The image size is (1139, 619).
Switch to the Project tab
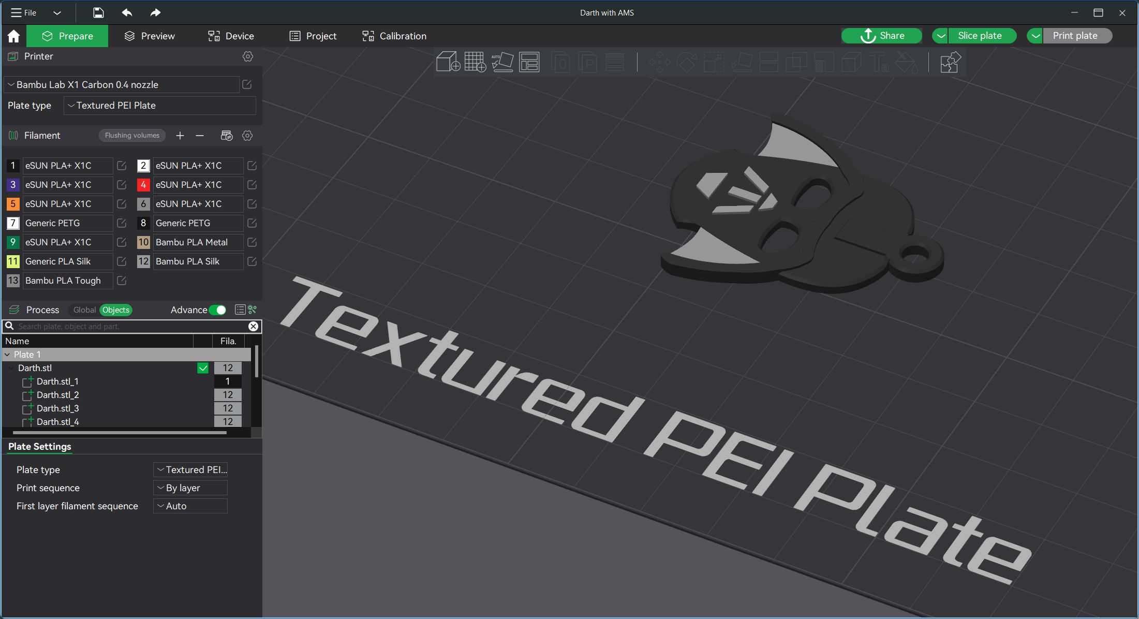pos(313,36)
